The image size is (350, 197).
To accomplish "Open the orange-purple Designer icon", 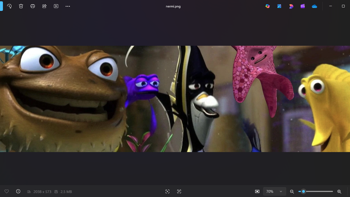I will [291, 6].
